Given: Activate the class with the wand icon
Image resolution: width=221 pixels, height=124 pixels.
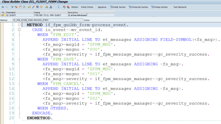Looking at the screenshot, I should 33,7.
